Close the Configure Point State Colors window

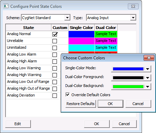coord(133,6)
